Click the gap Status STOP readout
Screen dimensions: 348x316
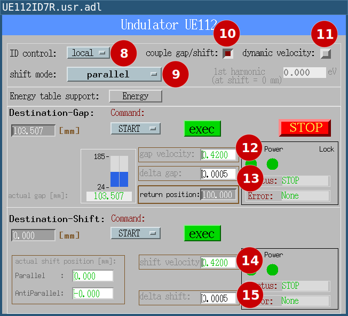tap(305, 180)
